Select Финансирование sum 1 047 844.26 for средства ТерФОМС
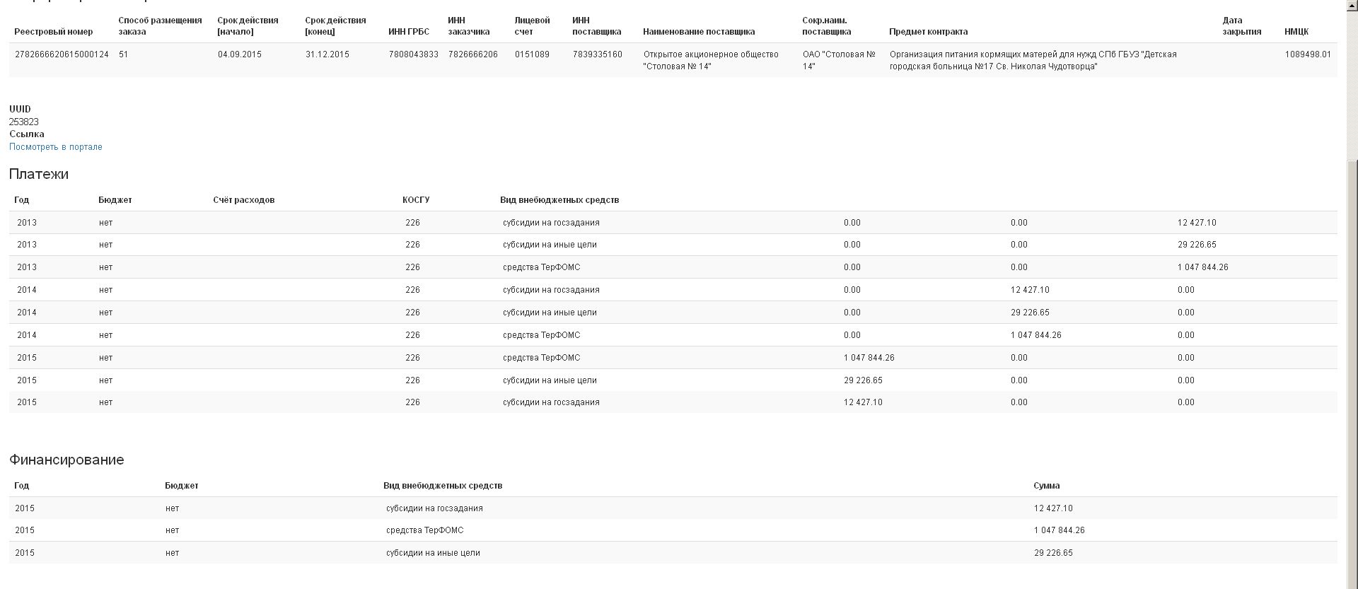The image size is (1358, 589). pos(1060,530)
